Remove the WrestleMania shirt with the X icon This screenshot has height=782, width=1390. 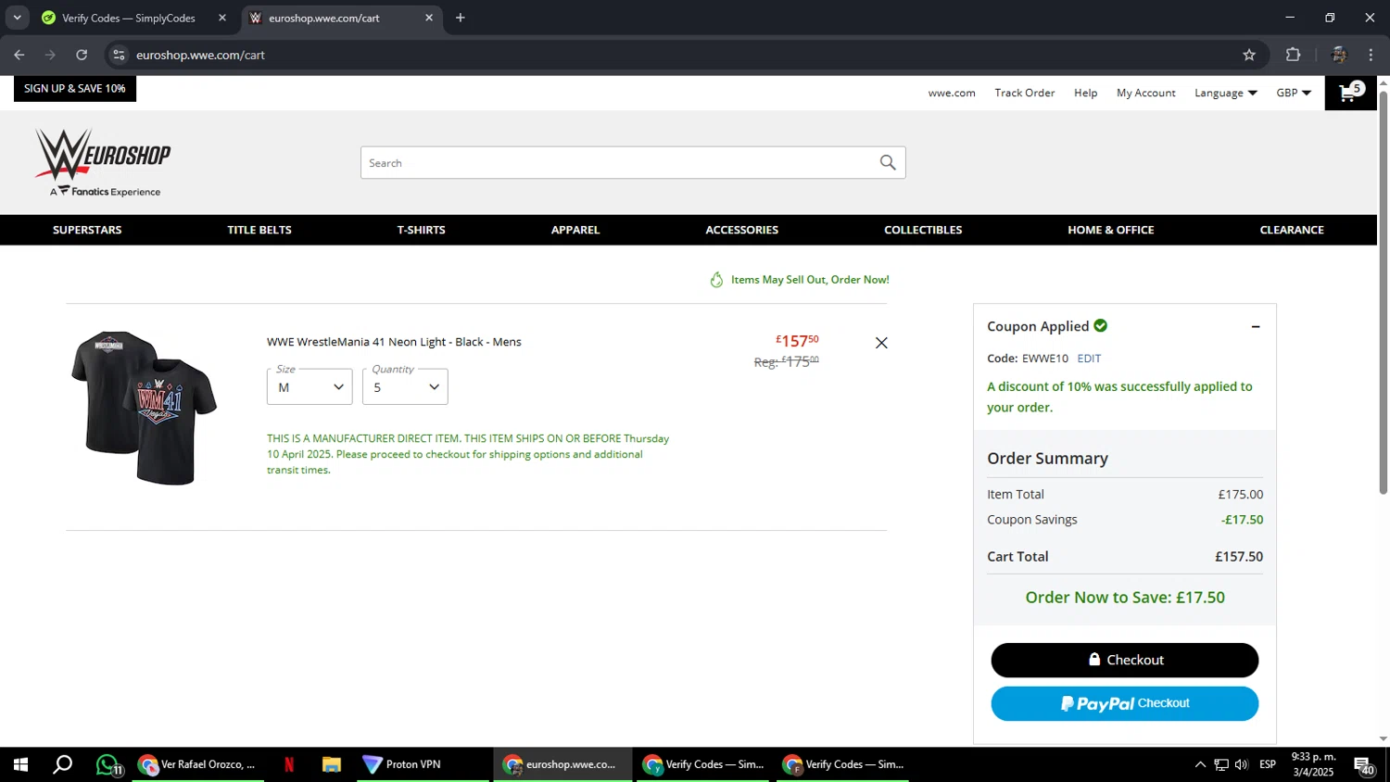point(881,343)
